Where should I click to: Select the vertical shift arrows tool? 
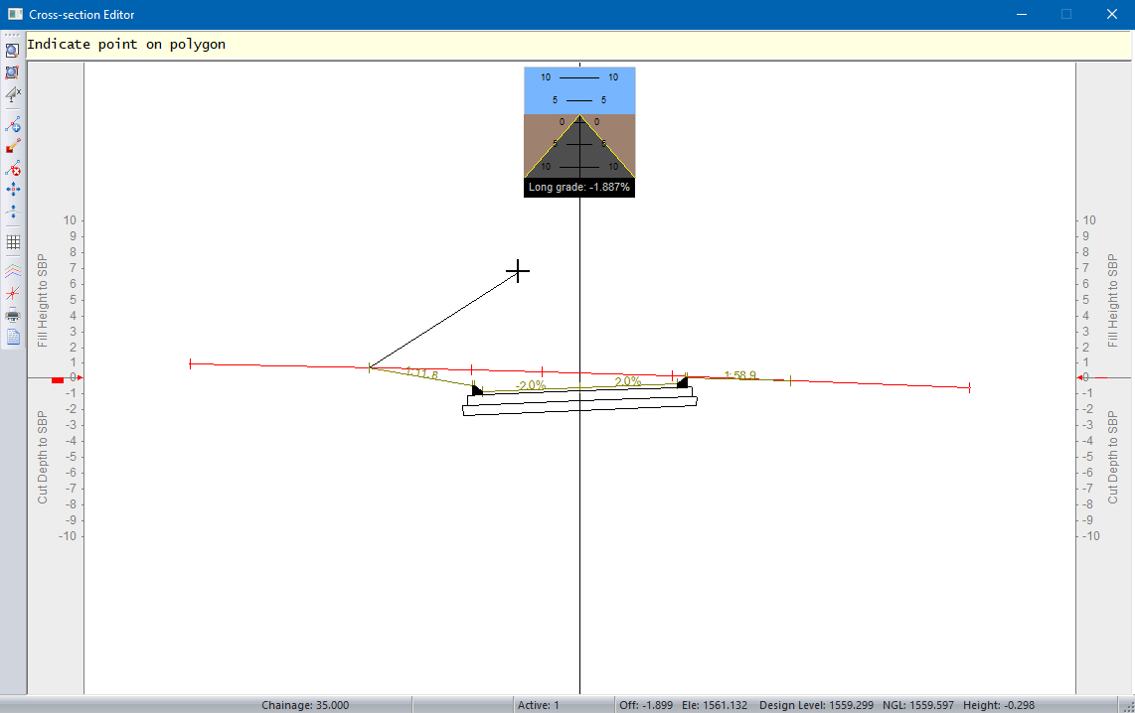(x=13, y=211)
